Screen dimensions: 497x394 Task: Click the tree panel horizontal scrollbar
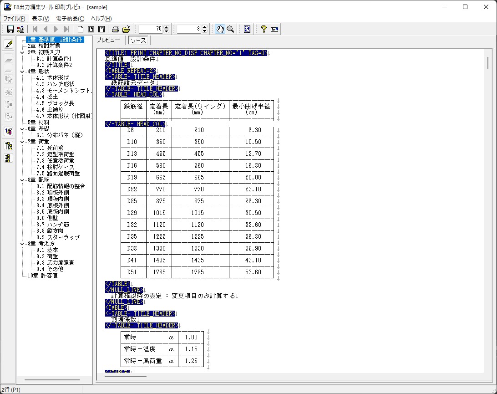[52, 379]
